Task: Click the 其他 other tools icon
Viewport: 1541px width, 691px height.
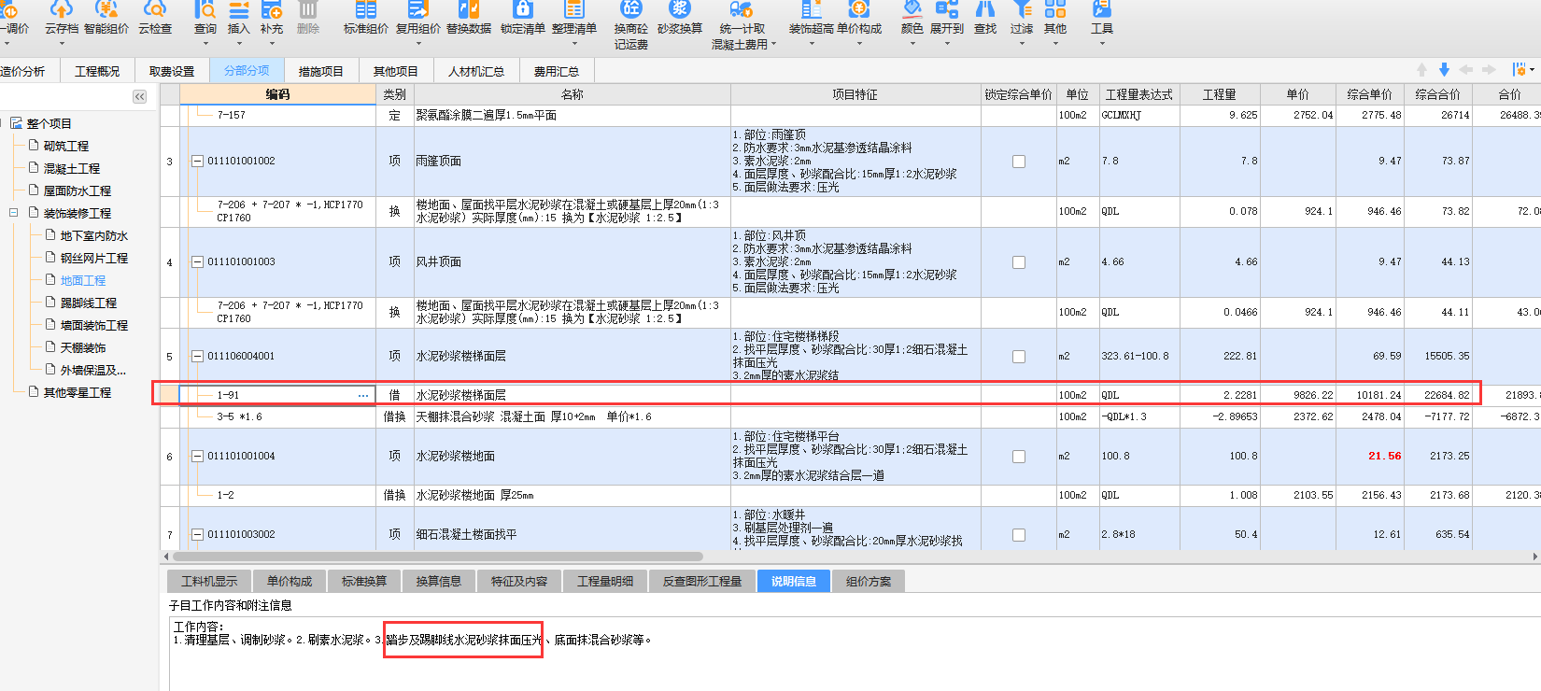Action: (1055, 9)
